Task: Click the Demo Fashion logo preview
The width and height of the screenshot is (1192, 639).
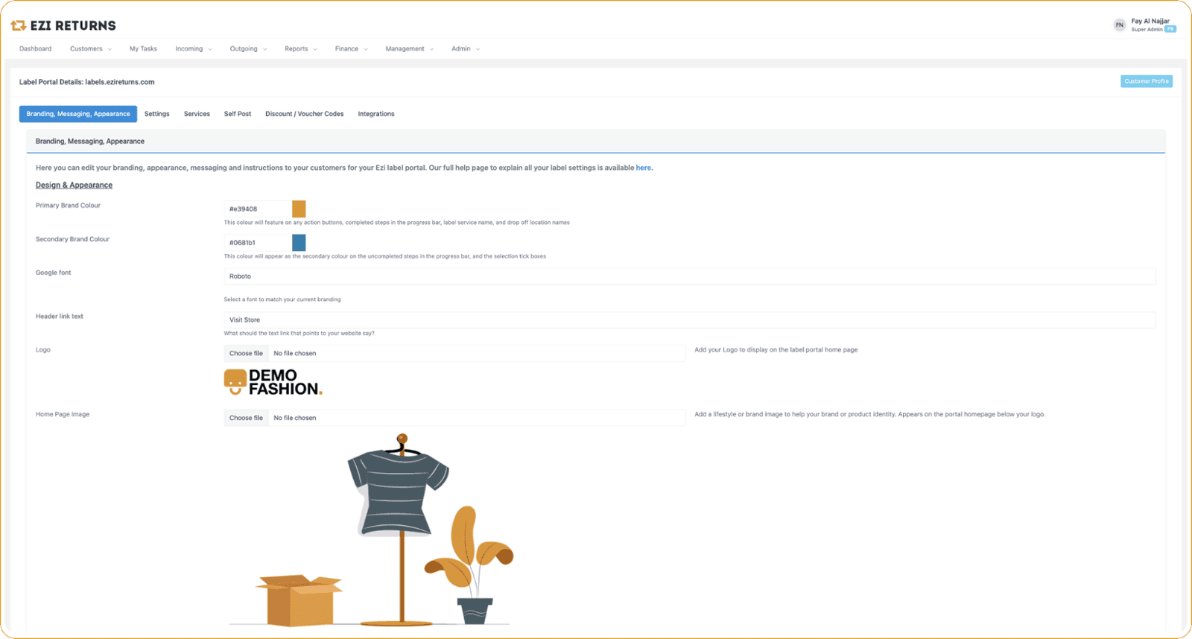Action: 273,382
